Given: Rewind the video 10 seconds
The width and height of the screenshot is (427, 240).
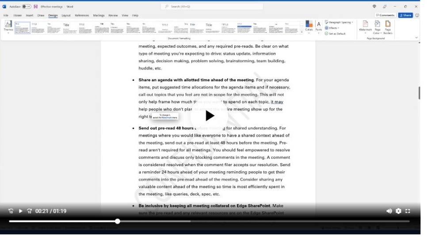Looking at the screenshot, I should tap(11, 211).
